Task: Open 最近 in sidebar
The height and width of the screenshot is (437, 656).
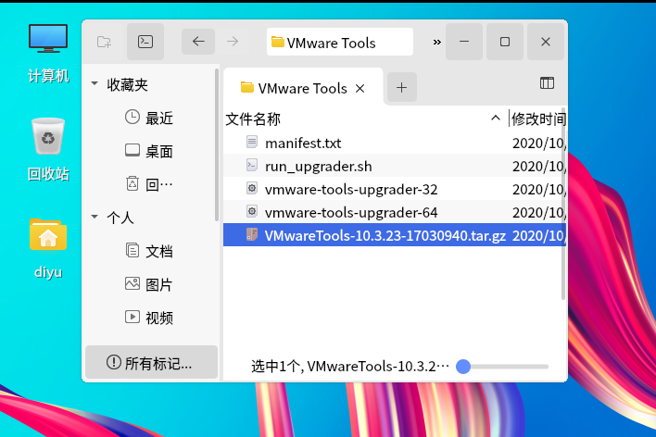Action: pyautogui.click(x=149, y=118)
